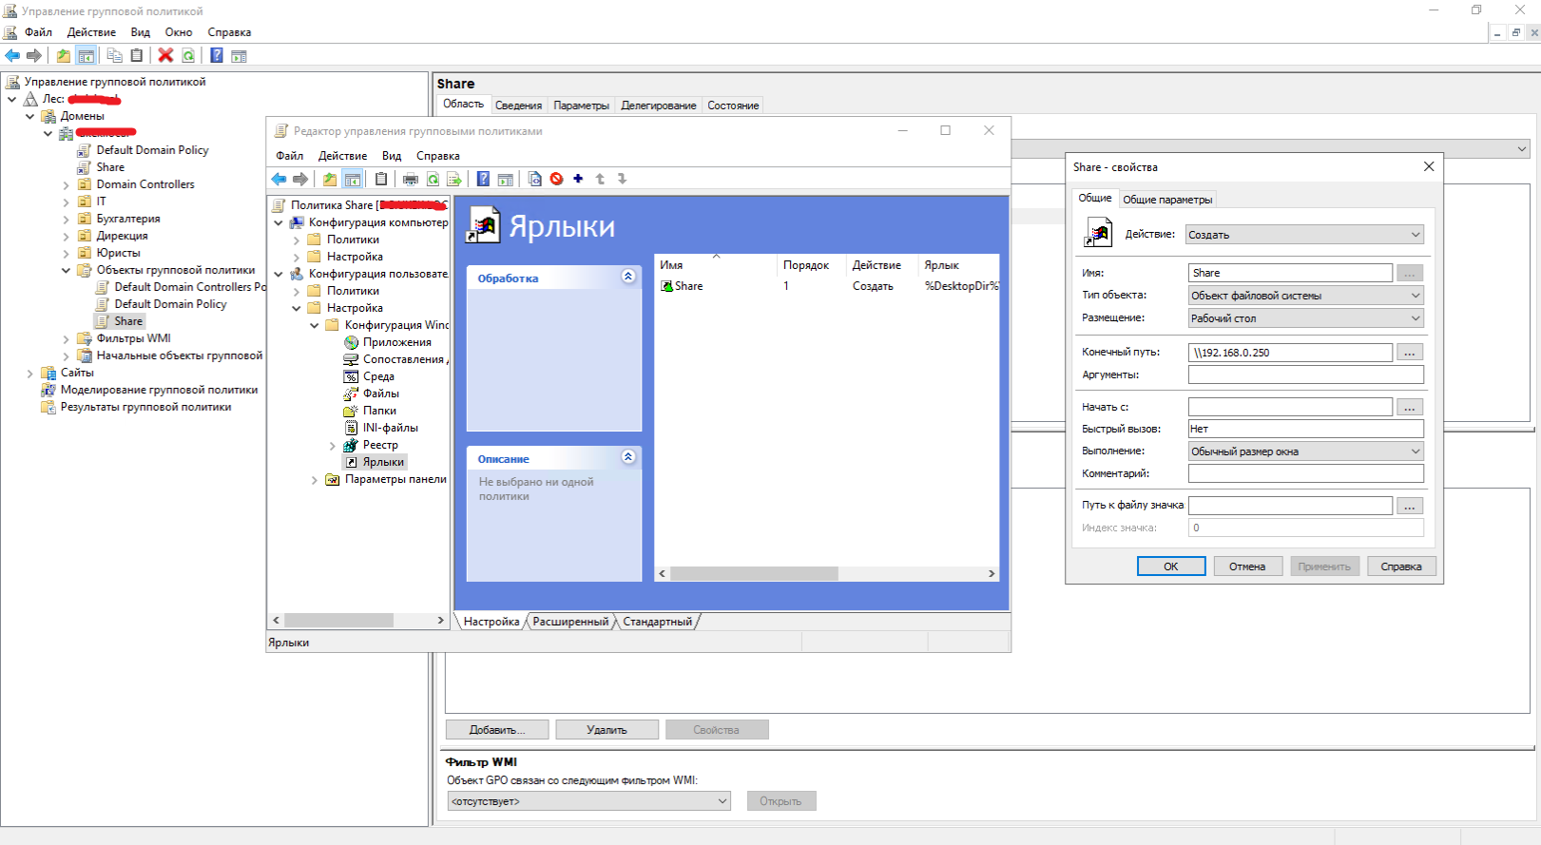Image resolution: width=1541 pixels, height=845 pixels.
Task: Collapse Конфигурация компьютера in the editor tree
Action: 279,222
